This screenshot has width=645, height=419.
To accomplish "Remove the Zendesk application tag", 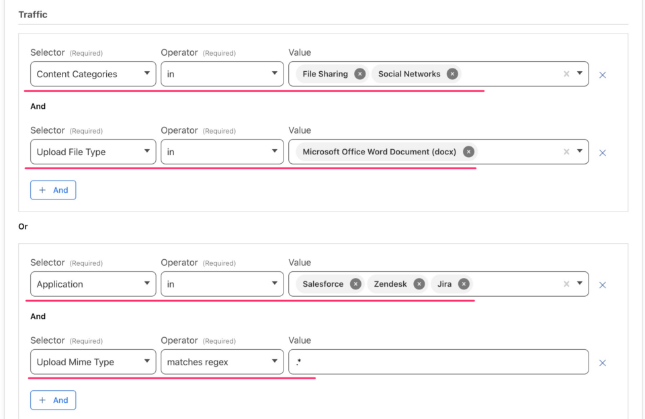I will click(x=419, y=283).
